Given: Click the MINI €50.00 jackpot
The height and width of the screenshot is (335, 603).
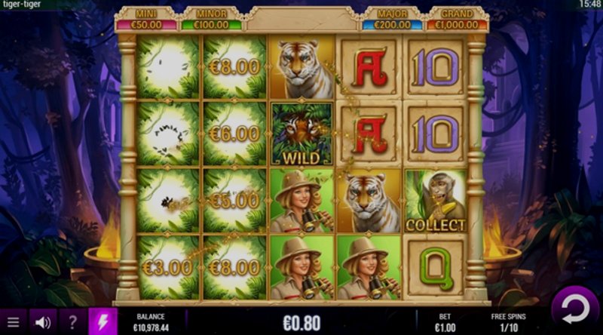Looking at the screenshot, I should pyautogui.click(x=146, y=20).
